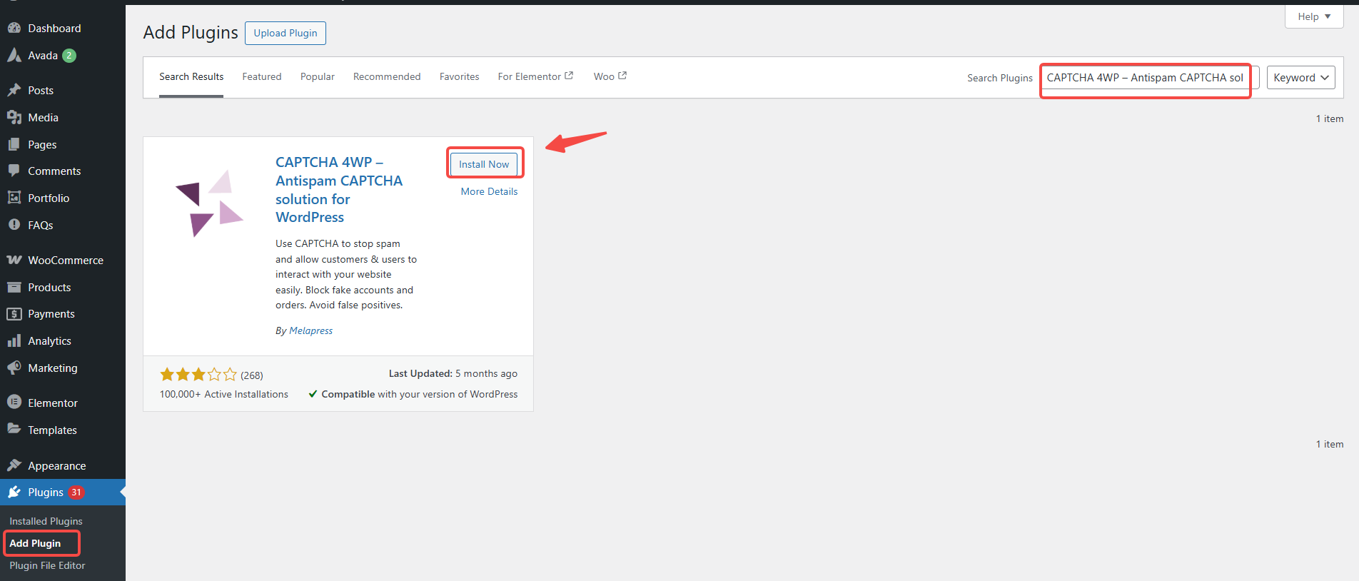Click the Products archive icon
This screenshot has height=581, width=1359.
14,287
